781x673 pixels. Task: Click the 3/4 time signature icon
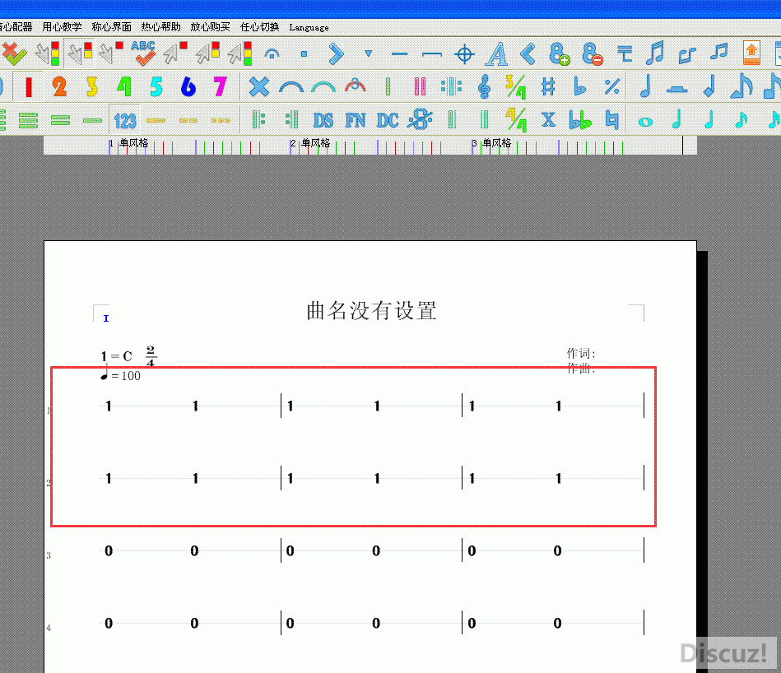[516, 87]
